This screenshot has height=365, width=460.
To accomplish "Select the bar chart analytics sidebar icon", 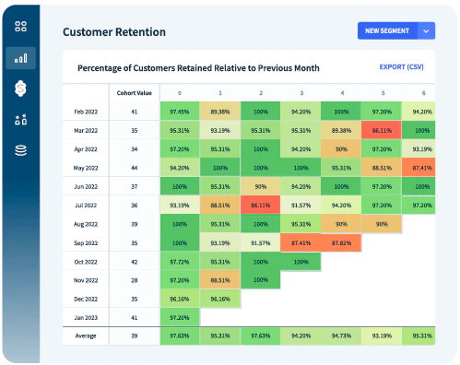I will point(20,58).
